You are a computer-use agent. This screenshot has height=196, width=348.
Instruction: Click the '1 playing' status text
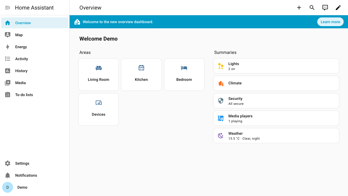pos(235,121)
